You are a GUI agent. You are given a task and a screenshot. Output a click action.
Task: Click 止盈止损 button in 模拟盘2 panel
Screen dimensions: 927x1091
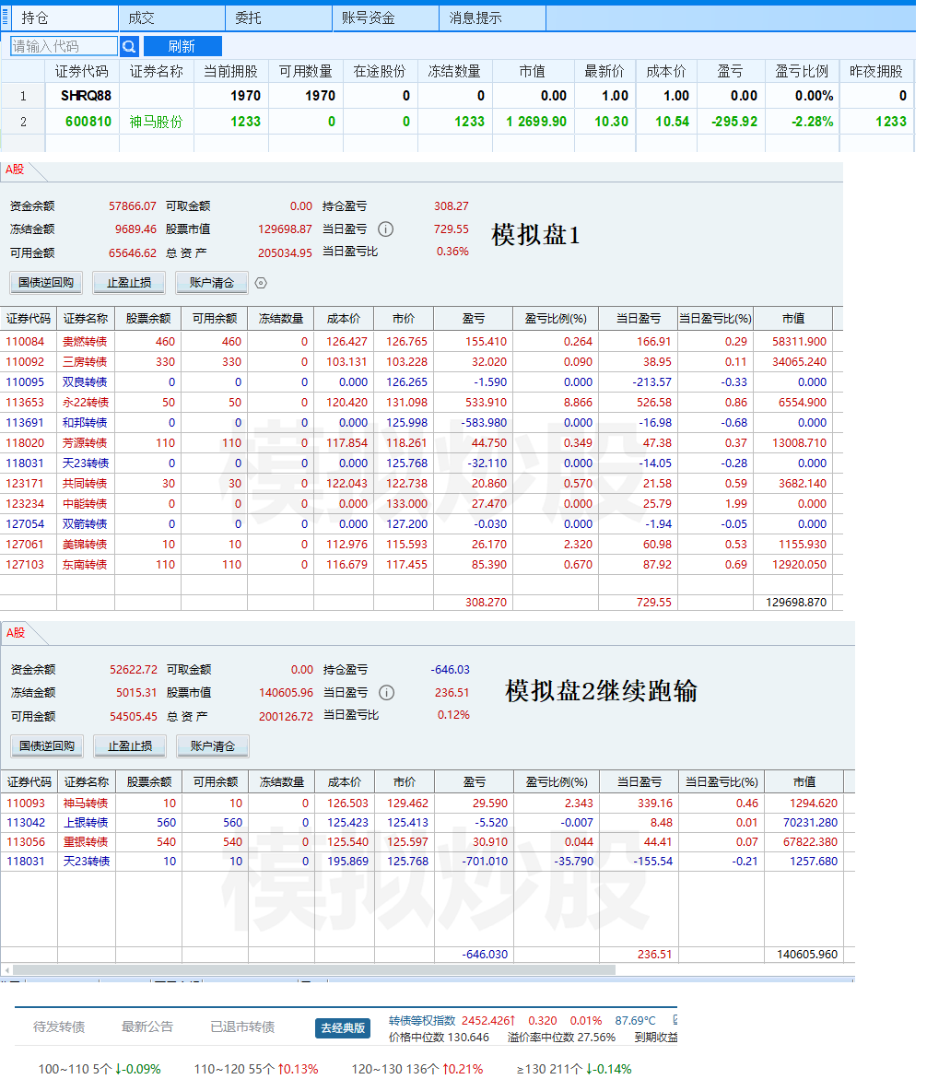[x=129, y=746]
